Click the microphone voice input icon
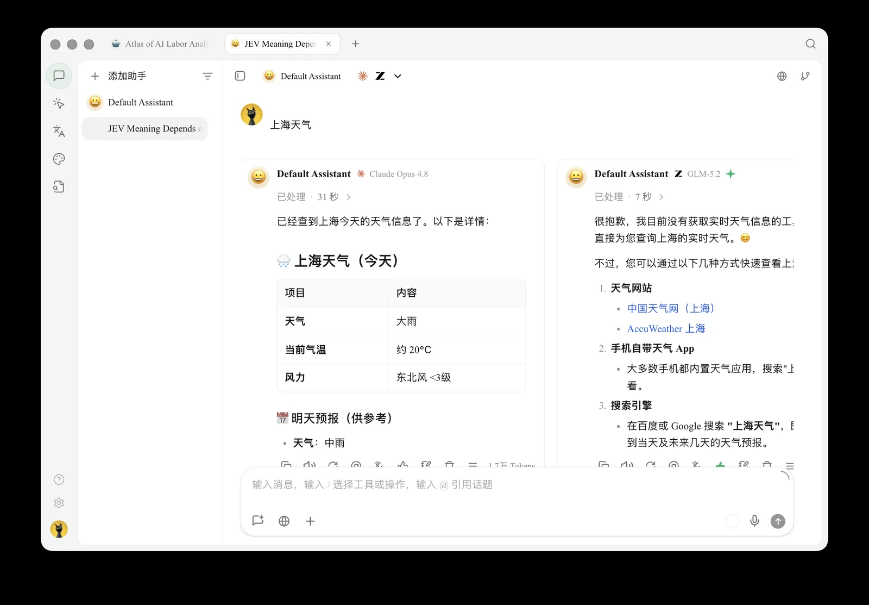 click(x=754, y=521)
